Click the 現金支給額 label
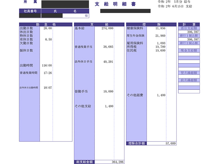Viewport: 219px width, 164px height. [x=189, y=50]
